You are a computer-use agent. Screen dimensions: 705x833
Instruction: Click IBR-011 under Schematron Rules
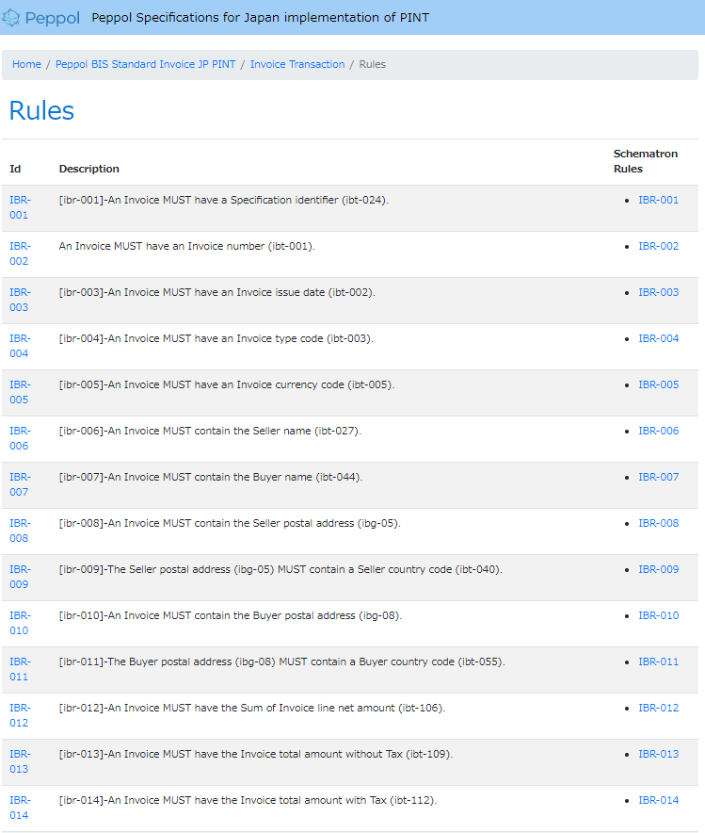(658, 661)
